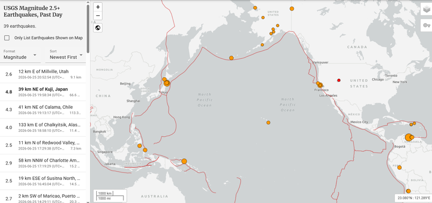Select the 39 km NE of Kuji, Japan entry
Viewport: 432px width, 203px height.
(x=43, y=92)
